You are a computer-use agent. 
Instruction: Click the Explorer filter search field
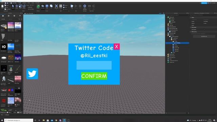pyautogui.click(x=177, y=15)
